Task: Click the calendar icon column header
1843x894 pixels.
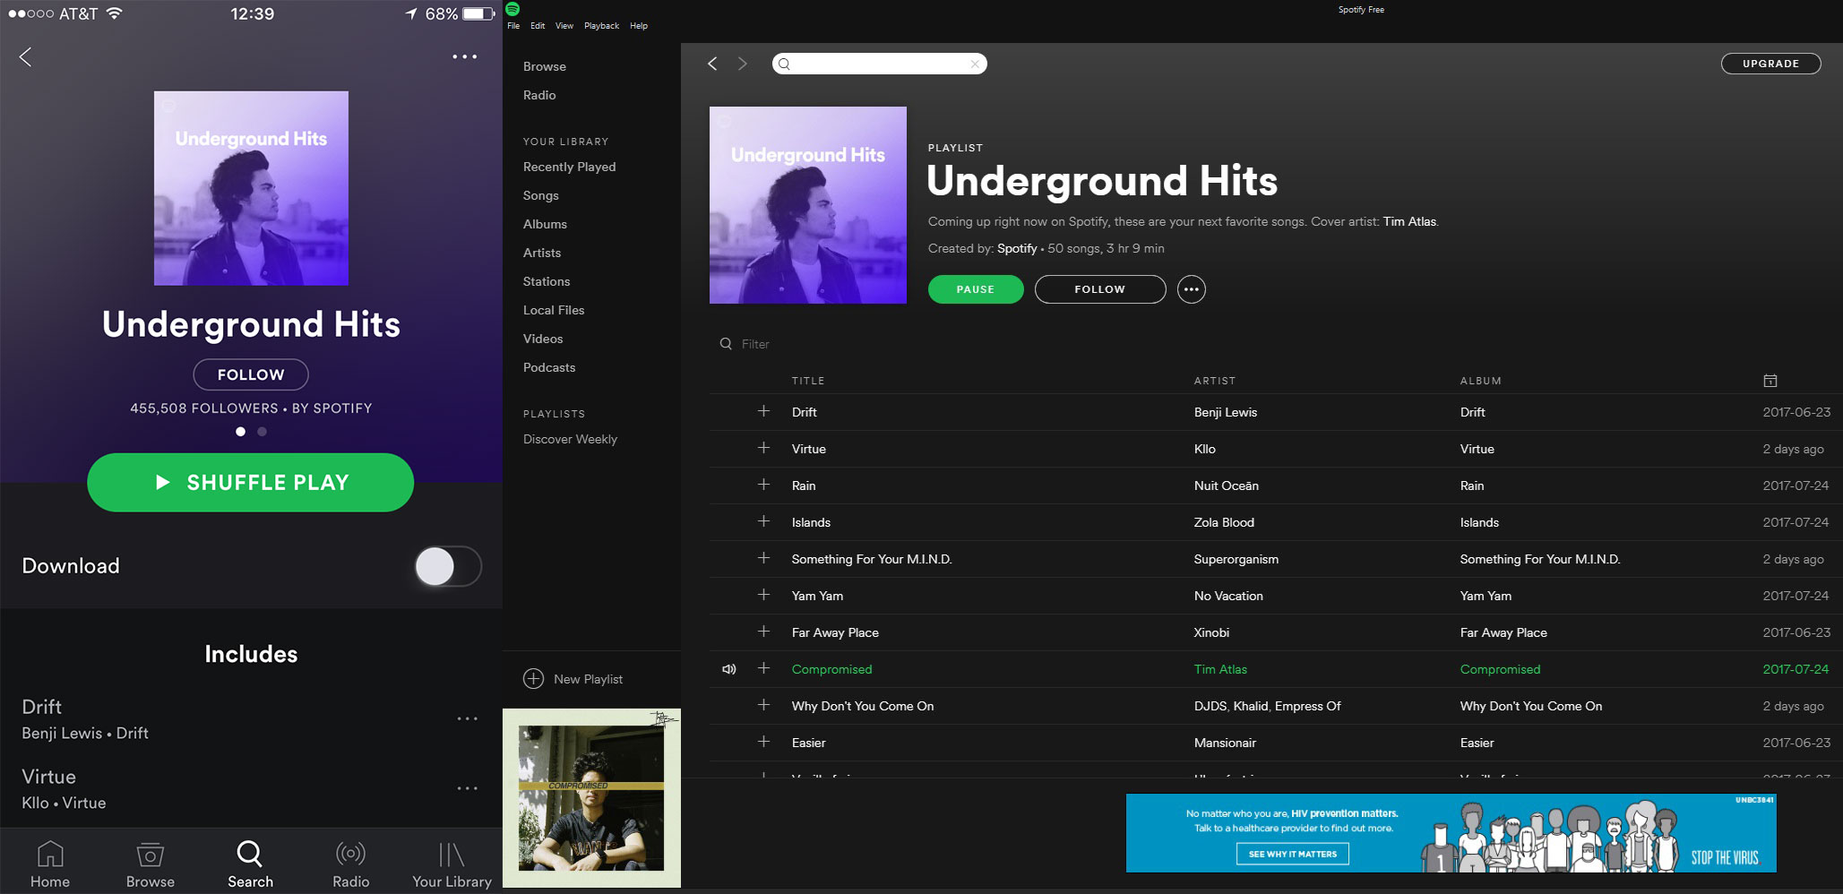Action: point(1770,381)
